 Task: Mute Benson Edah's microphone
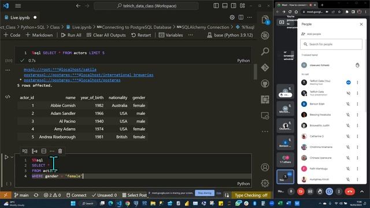click(x=348, y=104)
